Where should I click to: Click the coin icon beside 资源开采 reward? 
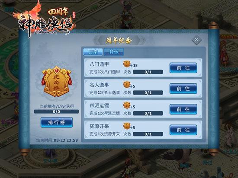pos(127,126)
